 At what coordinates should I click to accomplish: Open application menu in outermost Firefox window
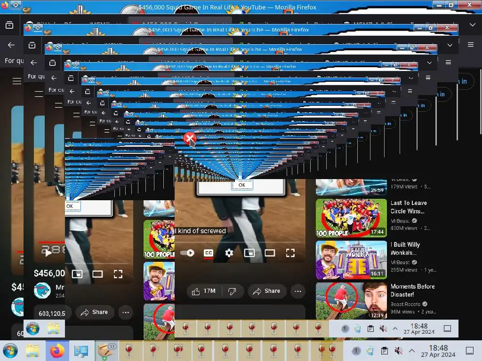[471, 45]
